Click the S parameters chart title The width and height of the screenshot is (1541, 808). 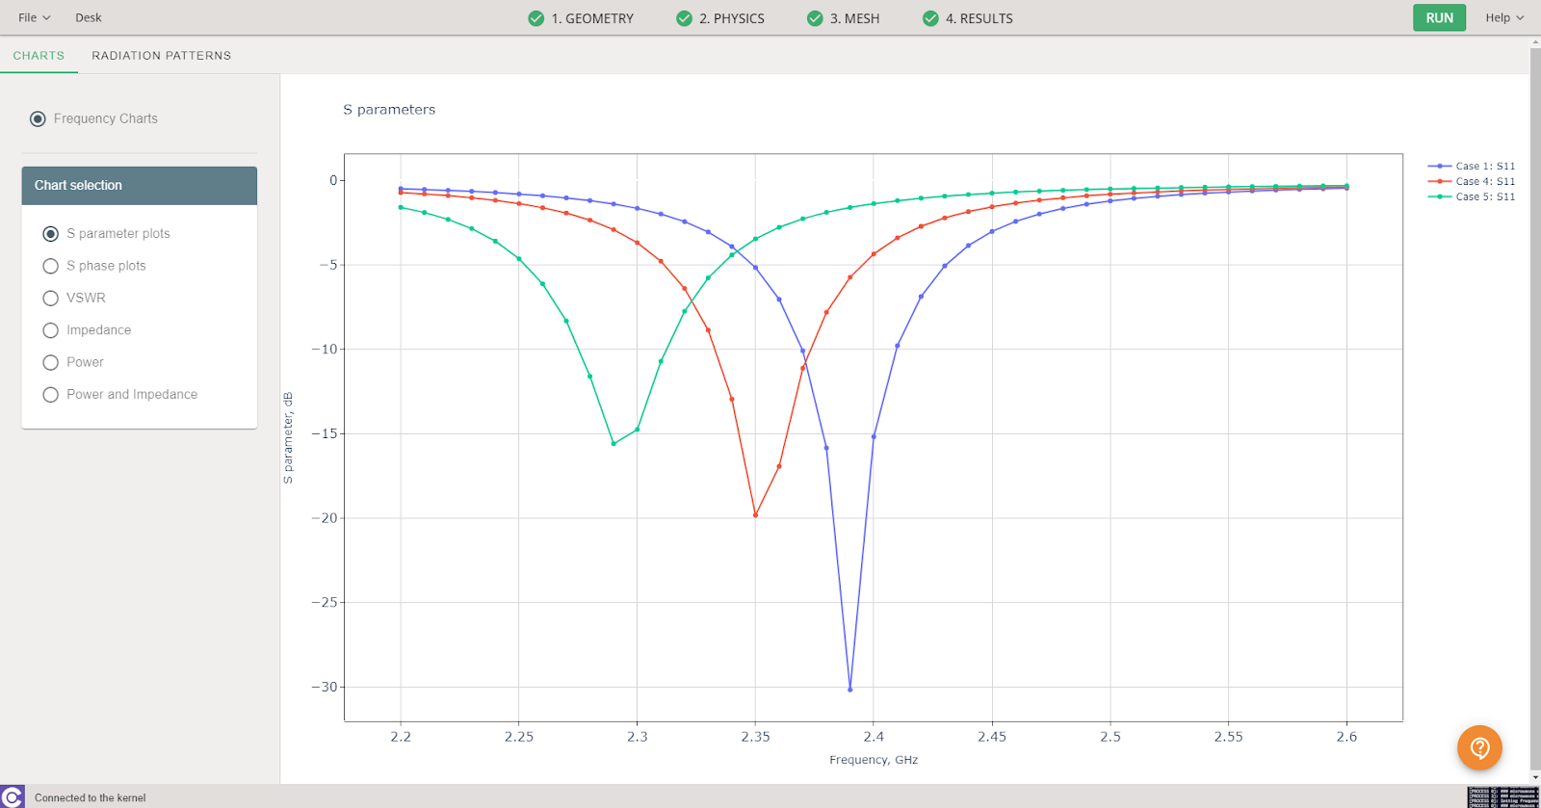[x=389, y=110]
